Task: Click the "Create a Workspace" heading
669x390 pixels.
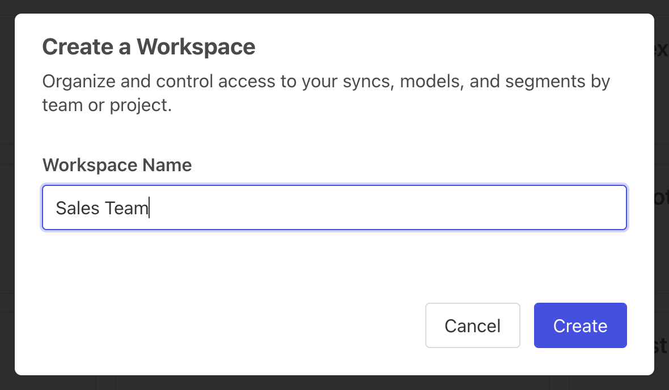Action: [x=149, y=46]
